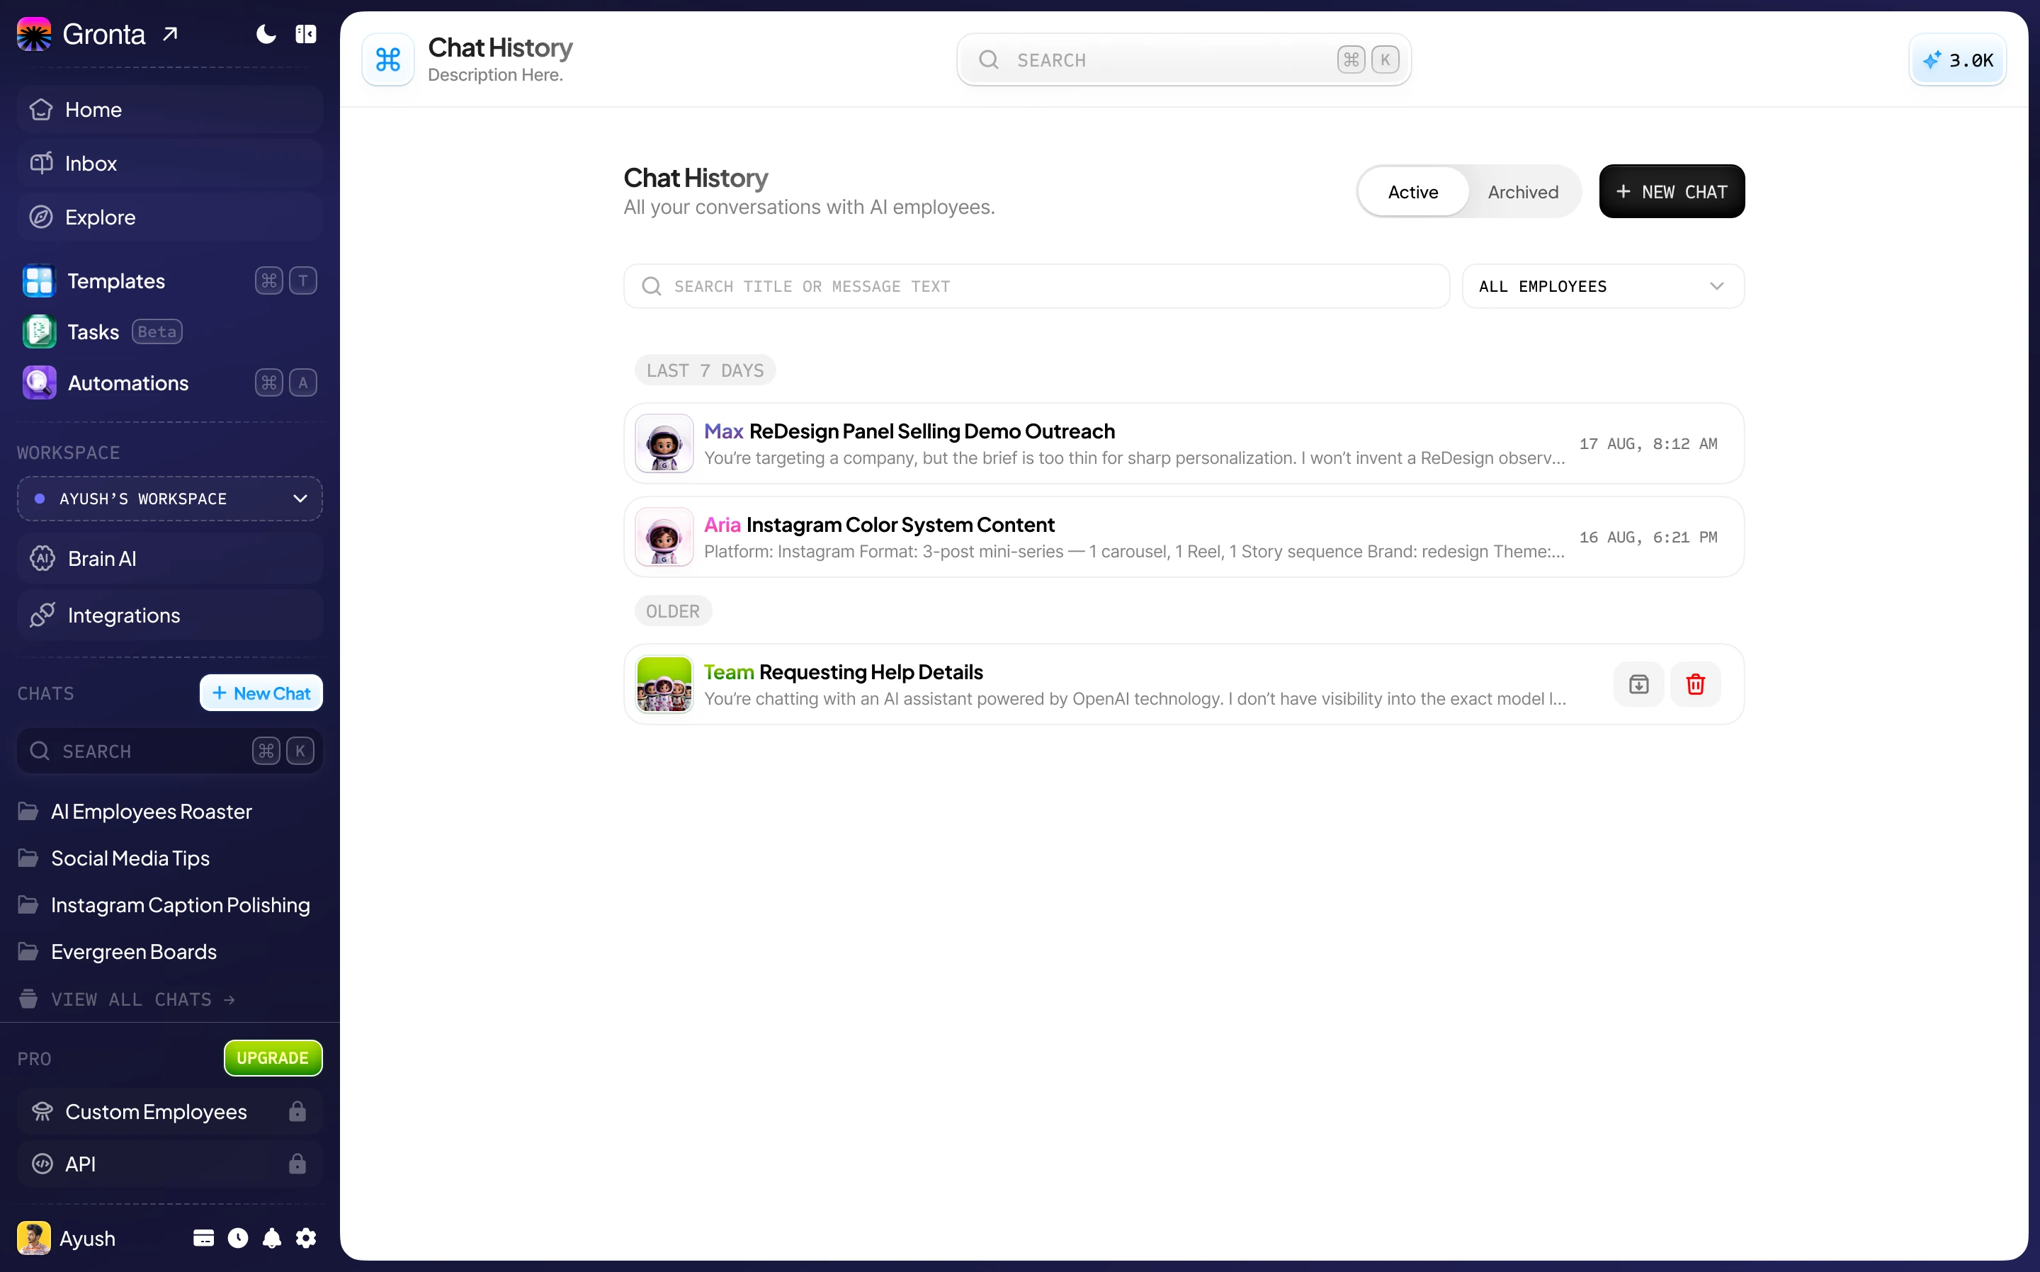Open Ayush's Workspace selector
The image size is (2040, 1272).
[170, 499]
